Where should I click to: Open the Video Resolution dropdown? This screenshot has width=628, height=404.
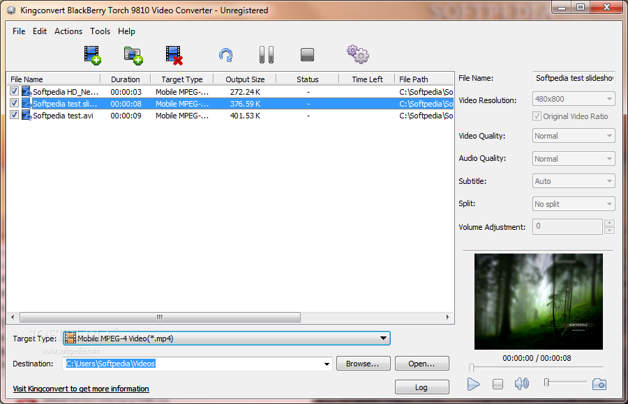coord(574,99)
